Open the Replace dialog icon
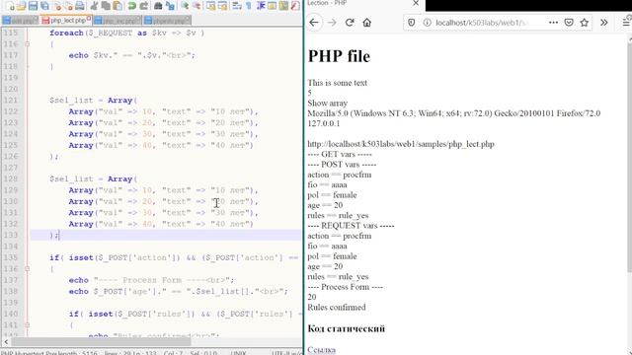This screenshot has height=355, width=632. click(170, 6)
